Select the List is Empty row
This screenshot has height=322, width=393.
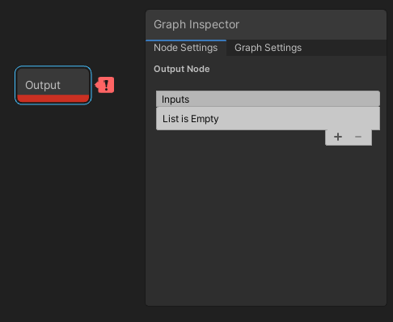click(x=268, y=119)
